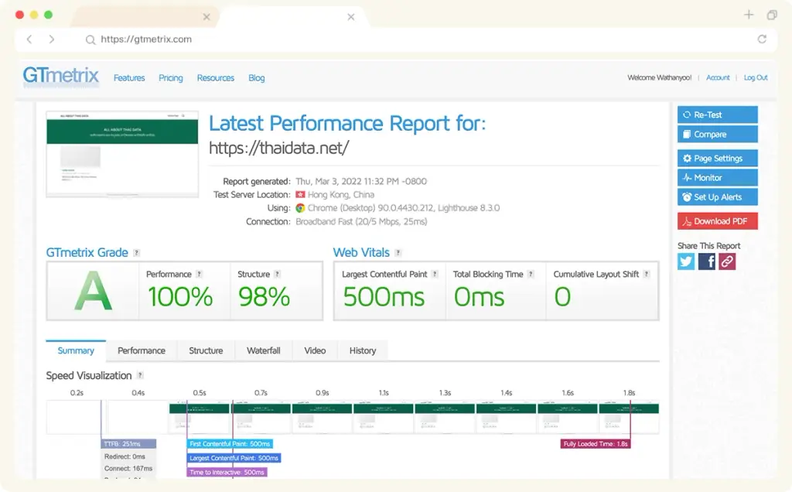
Task: Click the browser forward arrow
Action: pyautogui.click(x=52, y=39)
